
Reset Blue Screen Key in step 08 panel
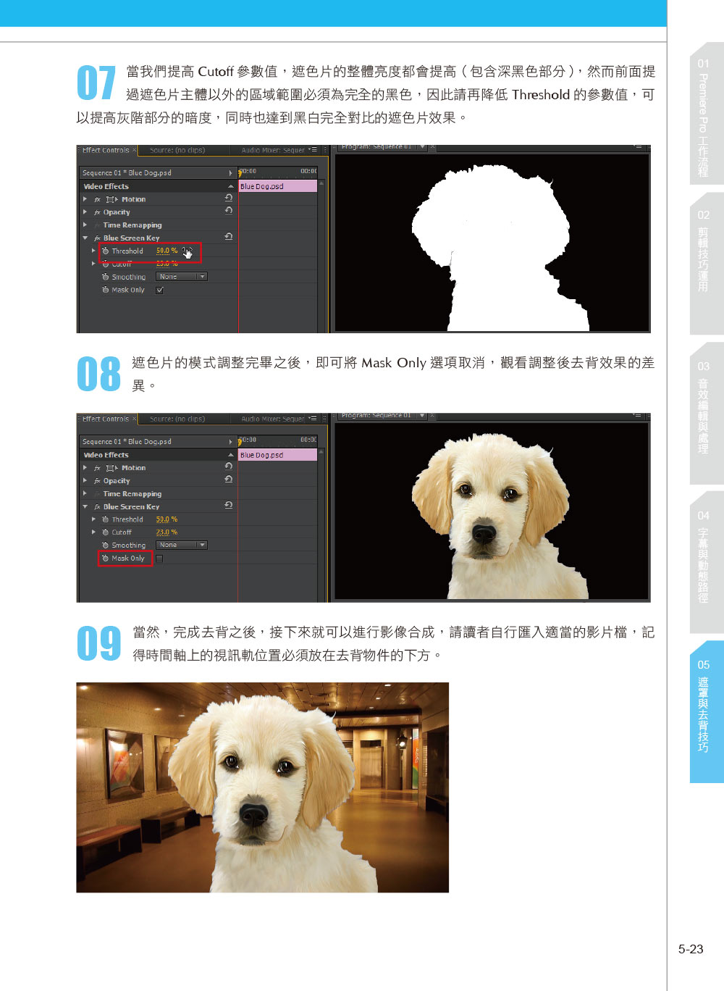(229, 506)
